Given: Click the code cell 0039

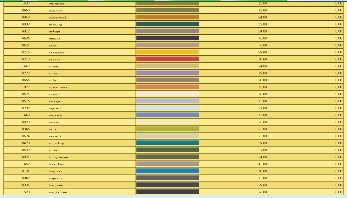Looking at the screenshot, I should [x=26, y=24].
